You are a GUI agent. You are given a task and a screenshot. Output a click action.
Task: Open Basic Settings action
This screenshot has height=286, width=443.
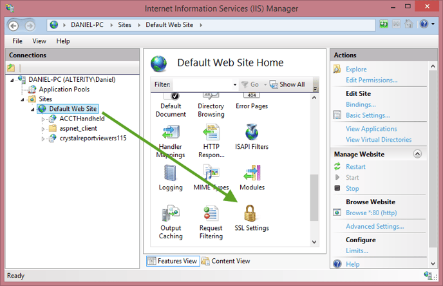pos(368,115)
